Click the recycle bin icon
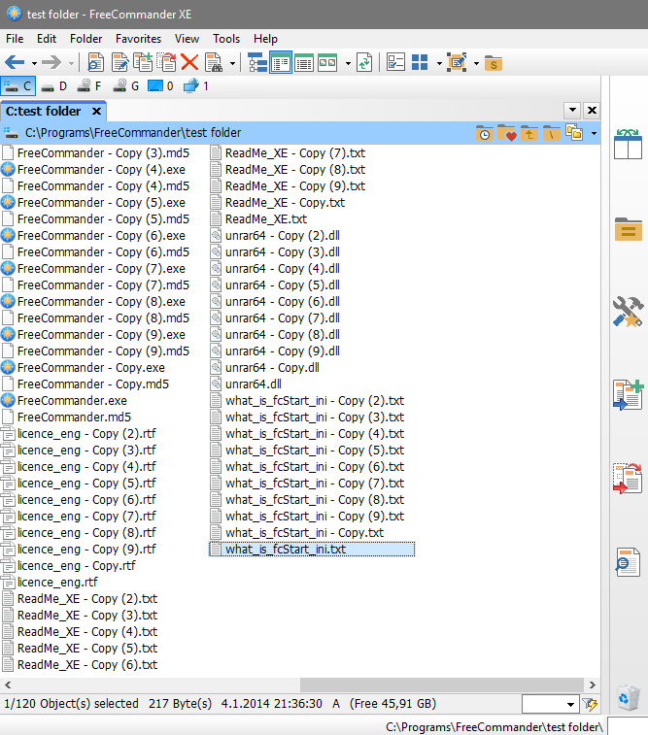Image resolution: width=648 pixels, height=735 pixels. (628, 697)
